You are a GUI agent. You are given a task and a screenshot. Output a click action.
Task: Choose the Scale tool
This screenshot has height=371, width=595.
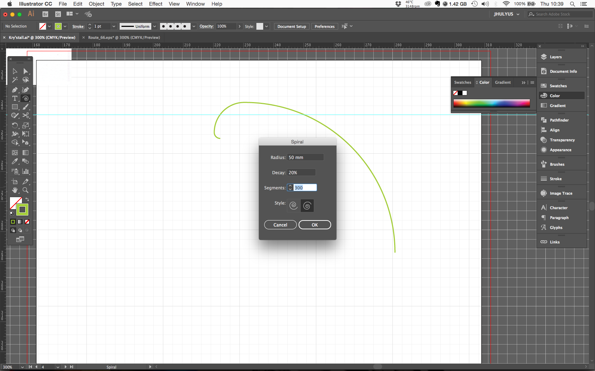[25, 125]
